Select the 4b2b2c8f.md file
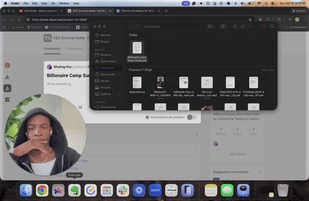This screenshot has height=201, width=309. [x=137, y=85]
